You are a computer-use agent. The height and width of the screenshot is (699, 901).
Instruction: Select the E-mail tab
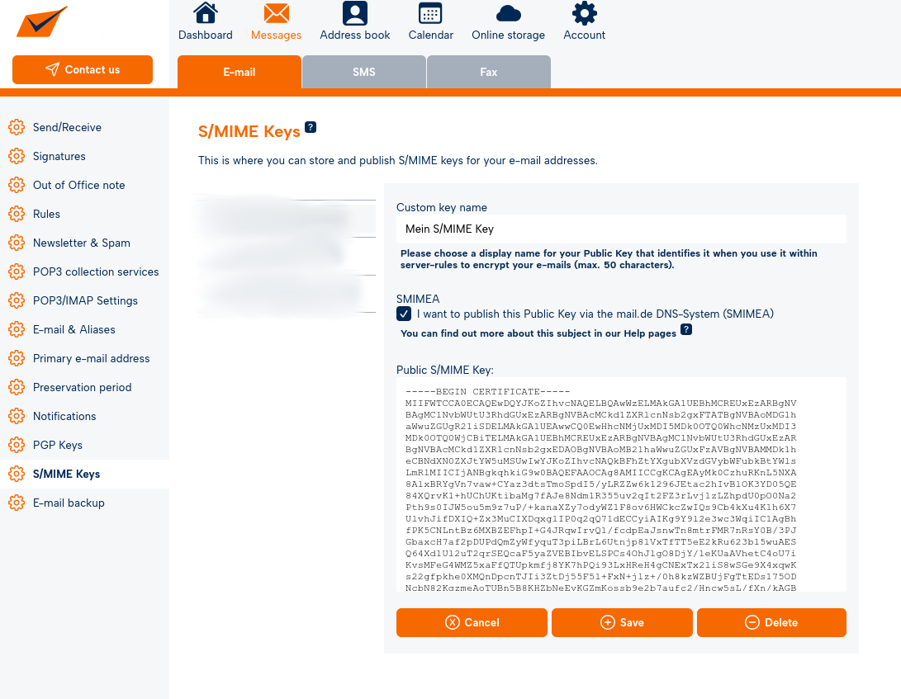coord(239,72)
